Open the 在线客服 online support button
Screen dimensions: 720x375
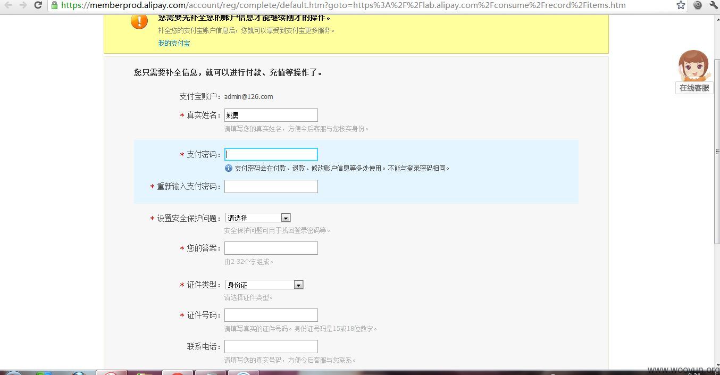tap(694, 88)
